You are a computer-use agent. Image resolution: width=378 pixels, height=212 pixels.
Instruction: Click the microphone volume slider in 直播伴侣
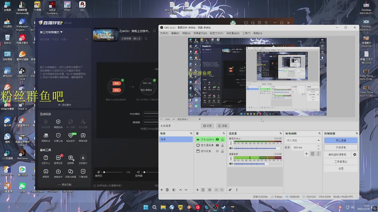click(x=113, y=172)
